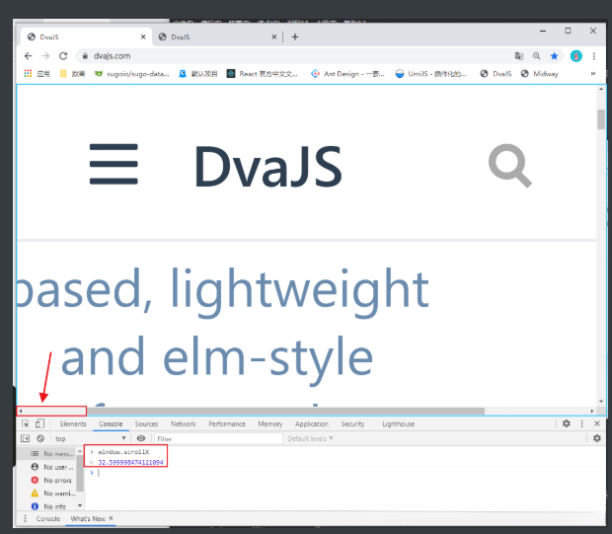Open the React bookmark
Image resolution: width=612 pixels, height=534 pixels.
pyautogui.click(x=263, y=73)
